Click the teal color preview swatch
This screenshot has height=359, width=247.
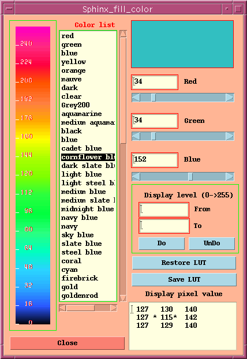(x=182, y=44)
